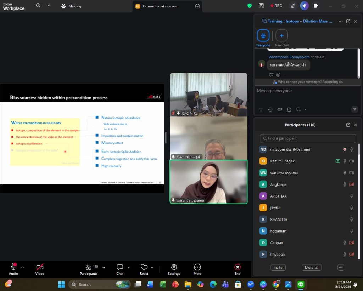Click the Invite button
Image resolution: width=363 pixels, height=291 pixels.
coord(278,268)
